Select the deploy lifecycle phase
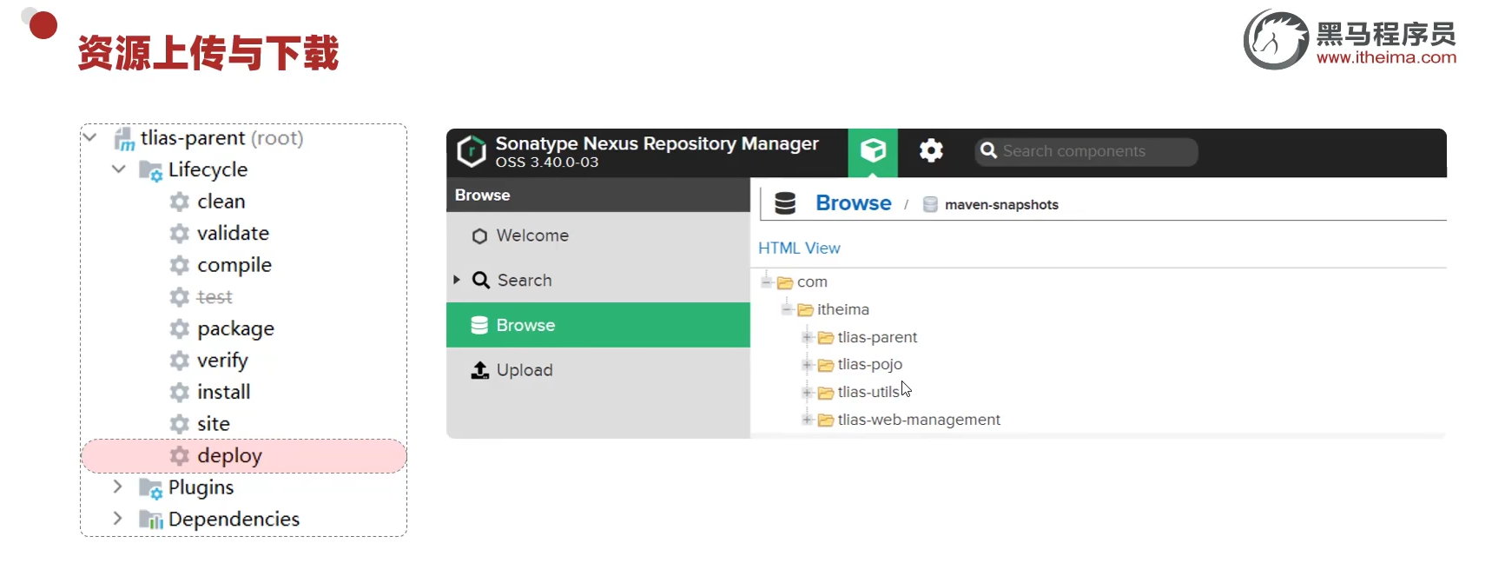 229,456
